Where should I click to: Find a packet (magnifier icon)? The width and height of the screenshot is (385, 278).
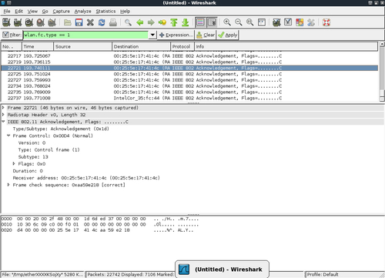128,22
